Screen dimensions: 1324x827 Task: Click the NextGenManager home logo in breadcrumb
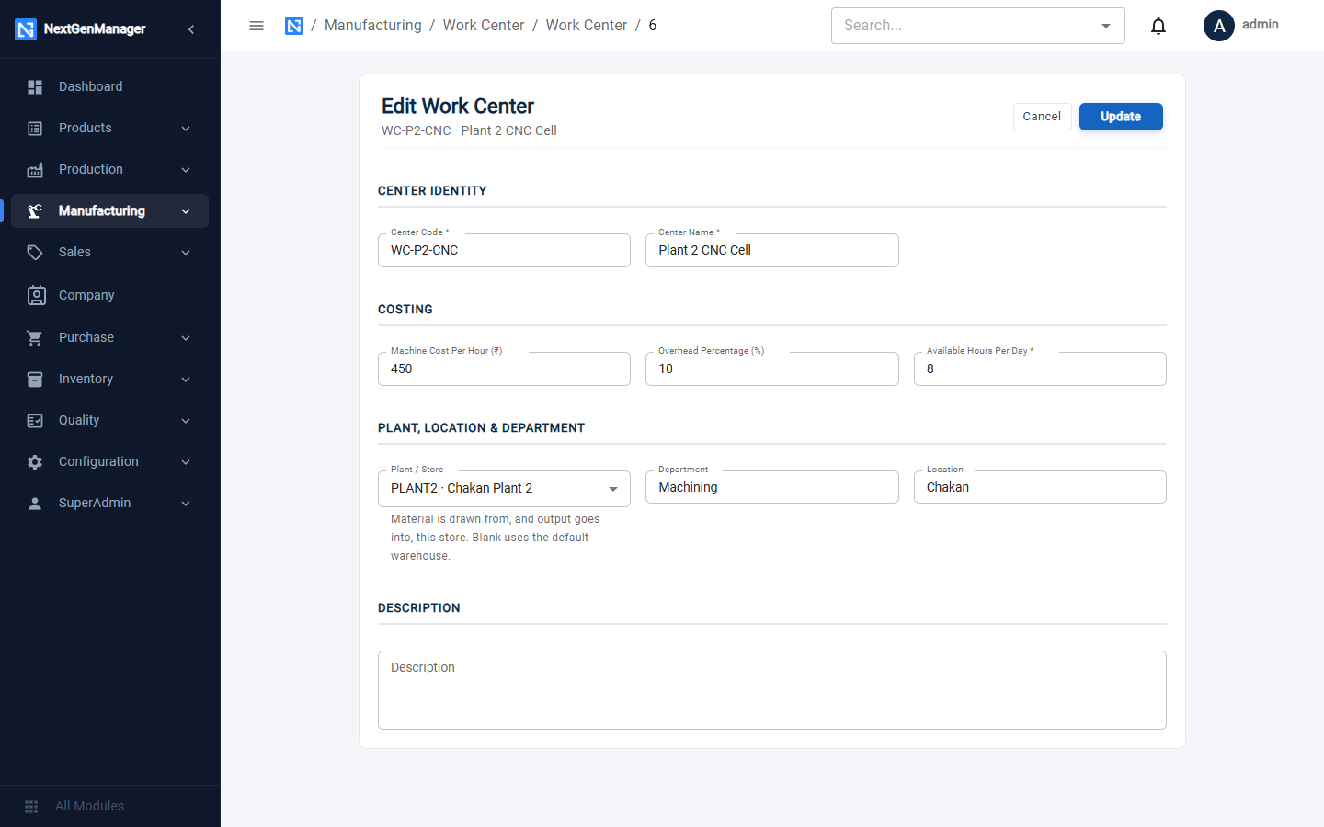pos(294,26)
